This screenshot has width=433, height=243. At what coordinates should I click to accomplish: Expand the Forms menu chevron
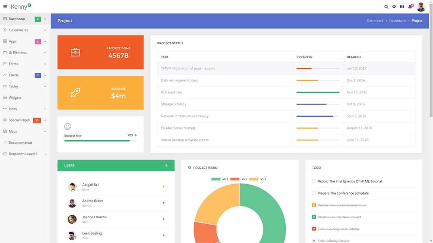[45, 64]
